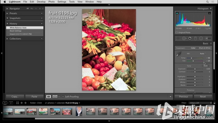Screen dimensions: 218x123
Task: Collapse the History panel
Action: point(7,24)
